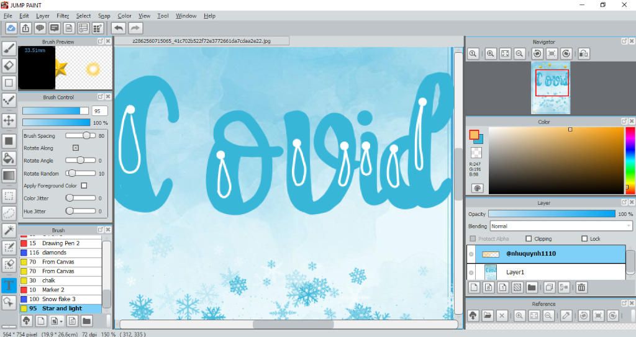Add a new layer folder
Screen dimensions: 636x337
(532, 287)
